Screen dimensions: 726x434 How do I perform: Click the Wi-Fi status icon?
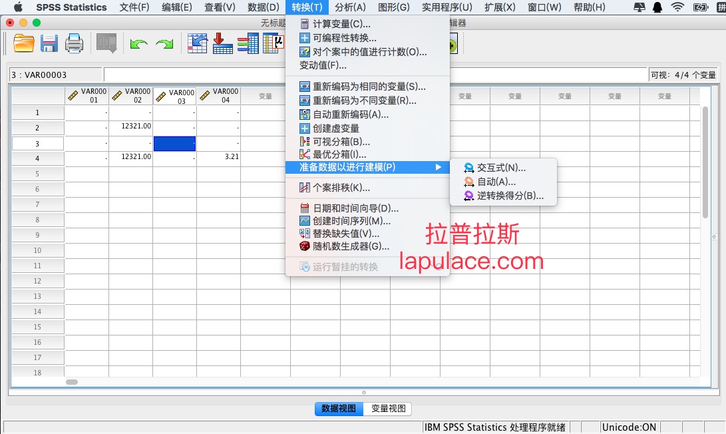[x=677, y=7]
